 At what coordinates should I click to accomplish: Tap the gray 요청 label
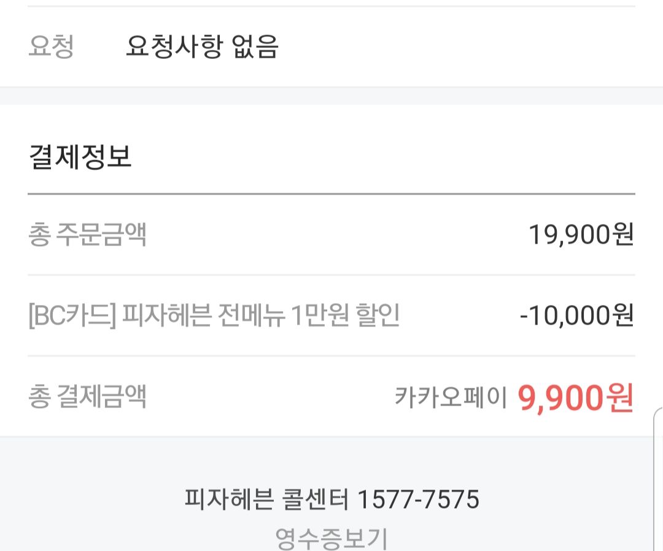[x=51, y=47]
